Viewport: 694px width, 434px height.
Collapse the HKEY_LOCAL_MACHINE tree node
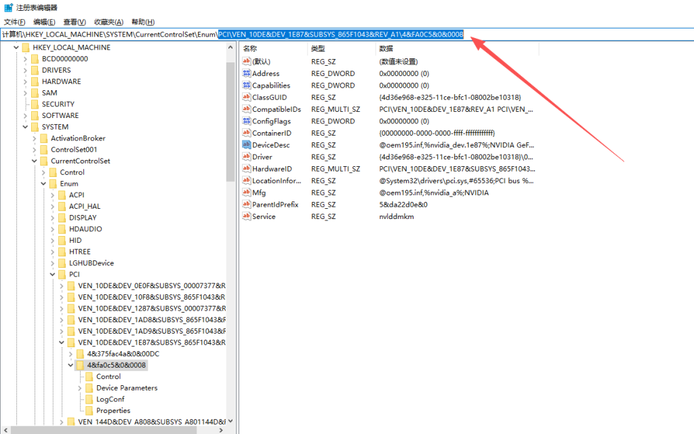pyautogui.click(x=16, y=47)
